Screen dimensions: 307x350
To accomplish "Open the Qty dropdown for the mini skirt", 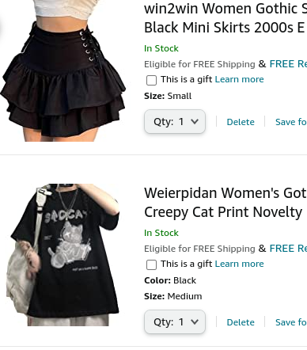I will click(x=175, y=122).
